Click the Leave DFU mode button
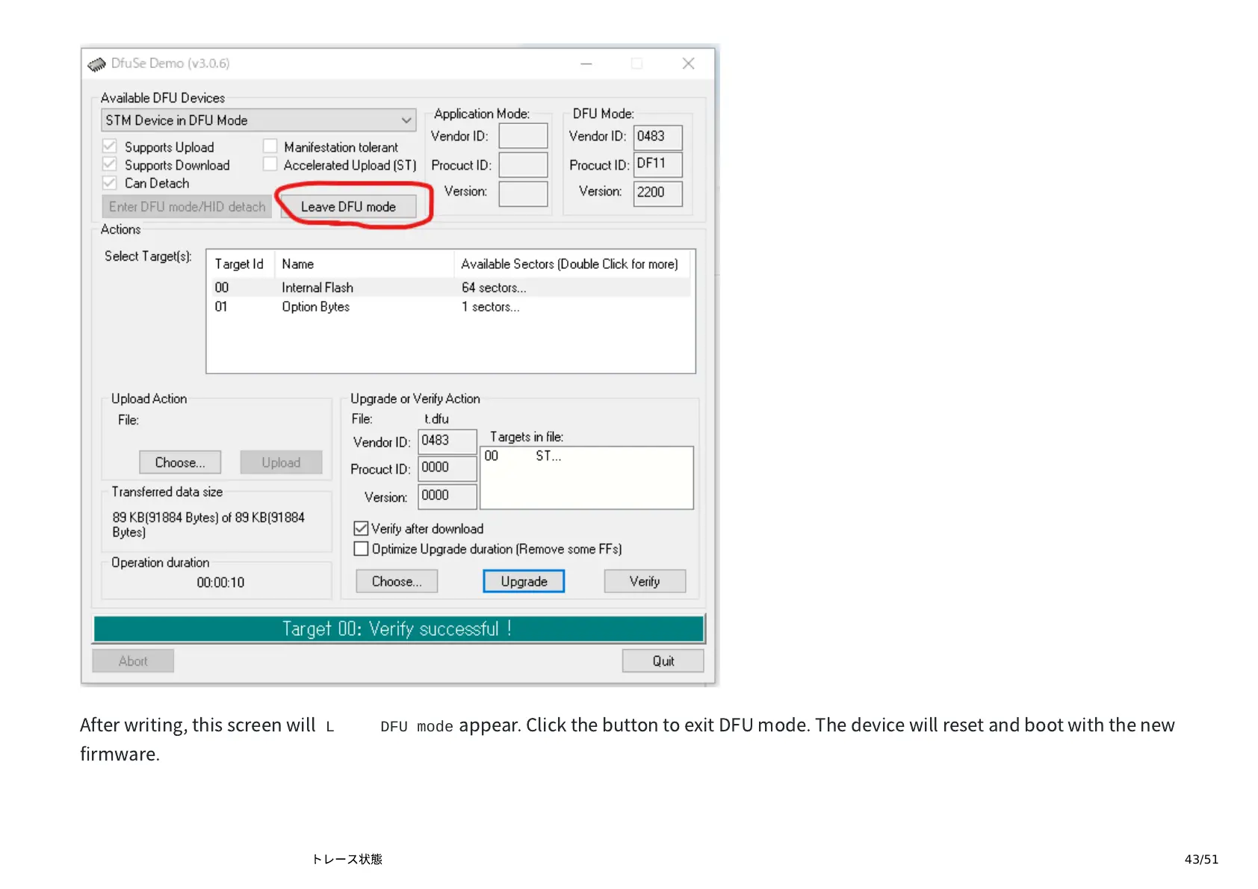 348,207
